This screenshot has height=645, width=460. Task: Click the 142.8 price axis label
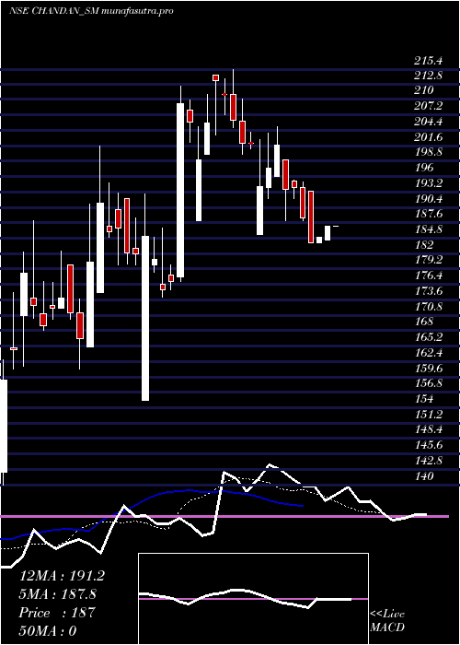(x=429, y=461)
